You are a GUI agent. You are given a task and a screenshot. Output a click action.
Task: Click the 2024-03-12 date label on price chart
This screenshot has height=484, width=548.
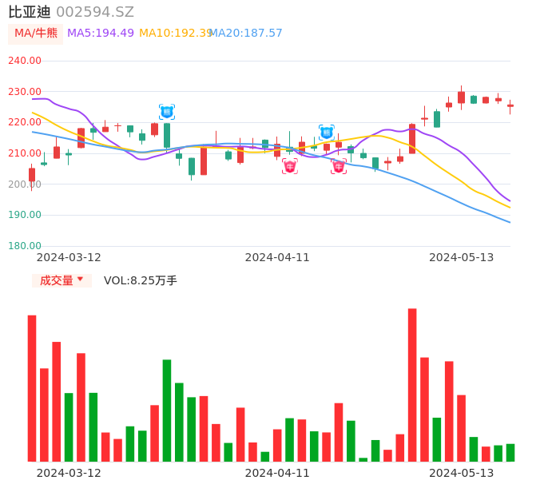click(69, 257)
